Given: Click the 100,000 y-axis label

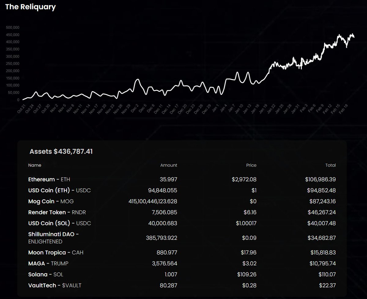Looking at the screenshot, I should (13, 85).
